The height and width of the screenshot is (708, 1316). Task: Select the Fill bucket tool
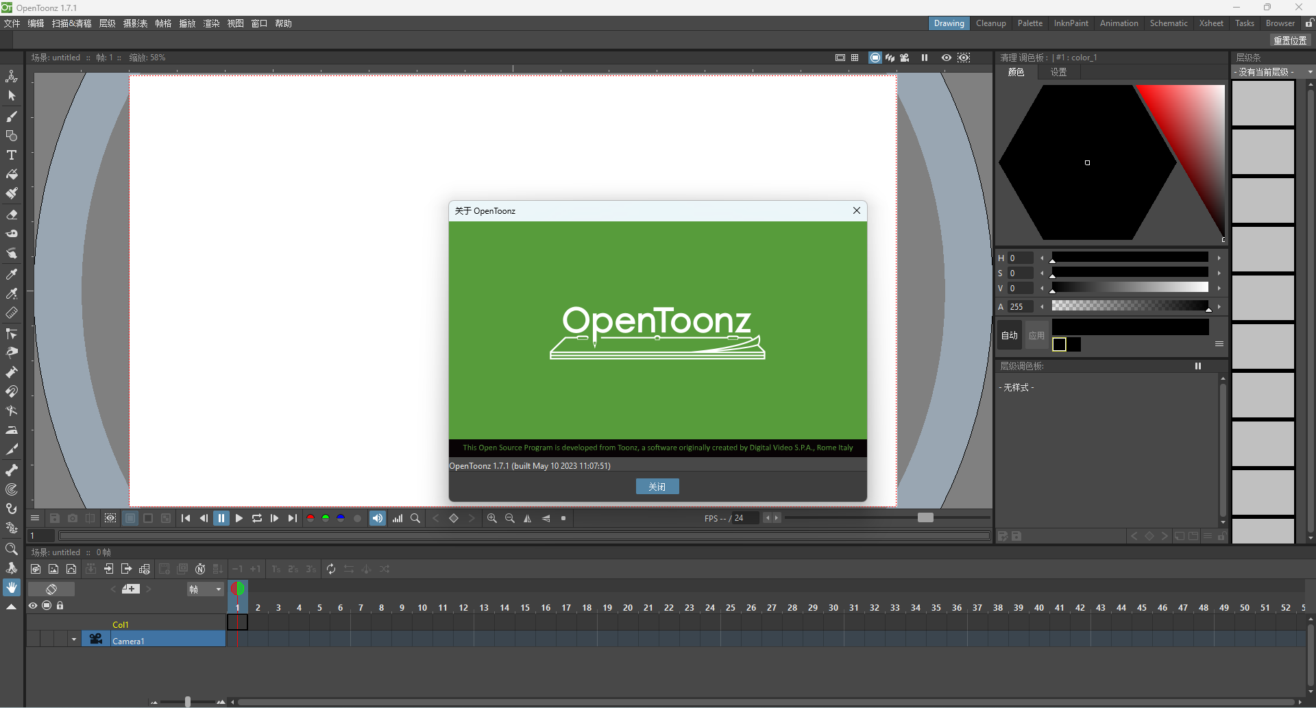pyautogui.click(x=12, y=174)
